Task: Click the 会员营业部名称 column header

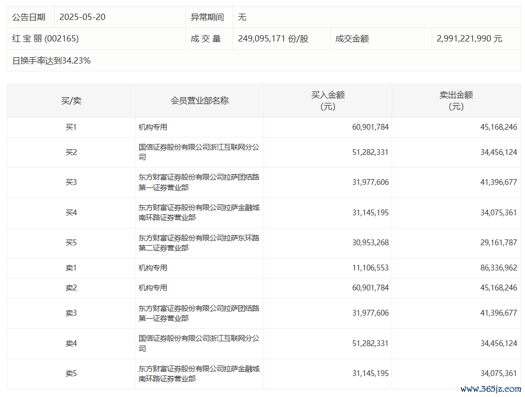Action: click(199, 100)
